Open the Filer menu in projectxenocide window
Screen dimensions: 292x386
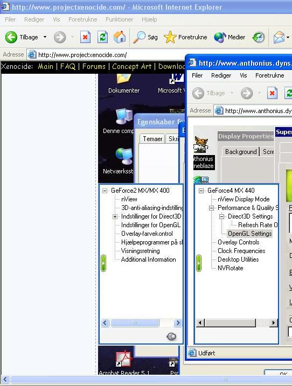coord(10,19)
